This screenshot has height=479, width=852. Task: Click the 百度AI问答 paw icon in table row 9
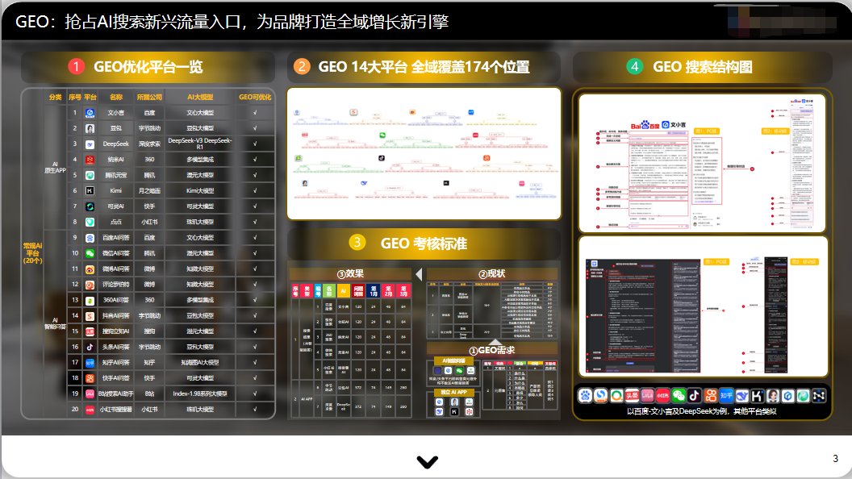pyautogui.click(x=90, y=238)
